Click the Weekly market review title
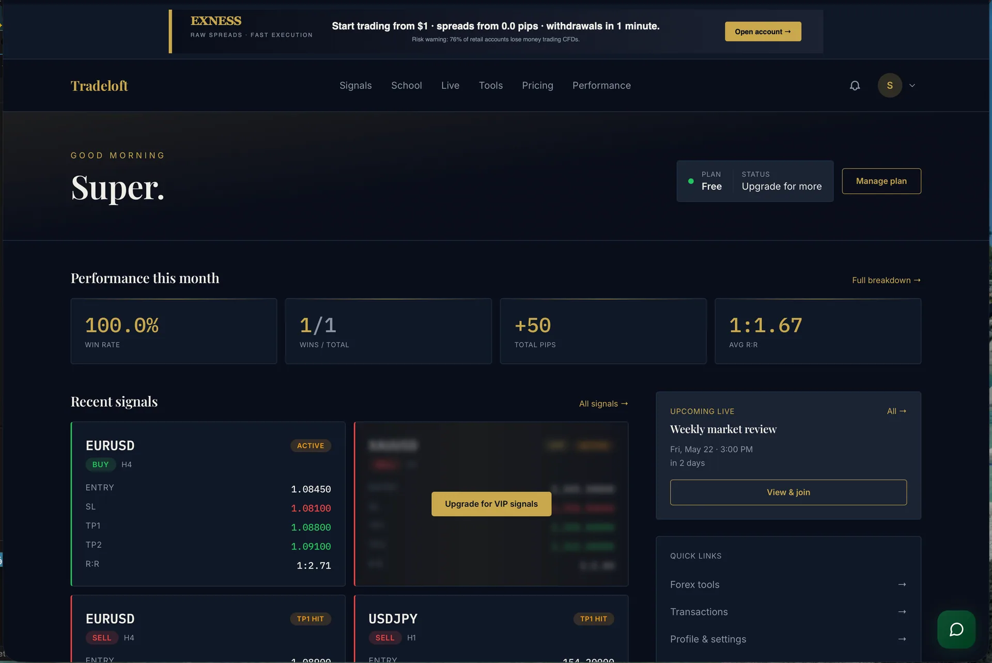Image resolution: width=992 pixels, height=663 pixels. 723,429
